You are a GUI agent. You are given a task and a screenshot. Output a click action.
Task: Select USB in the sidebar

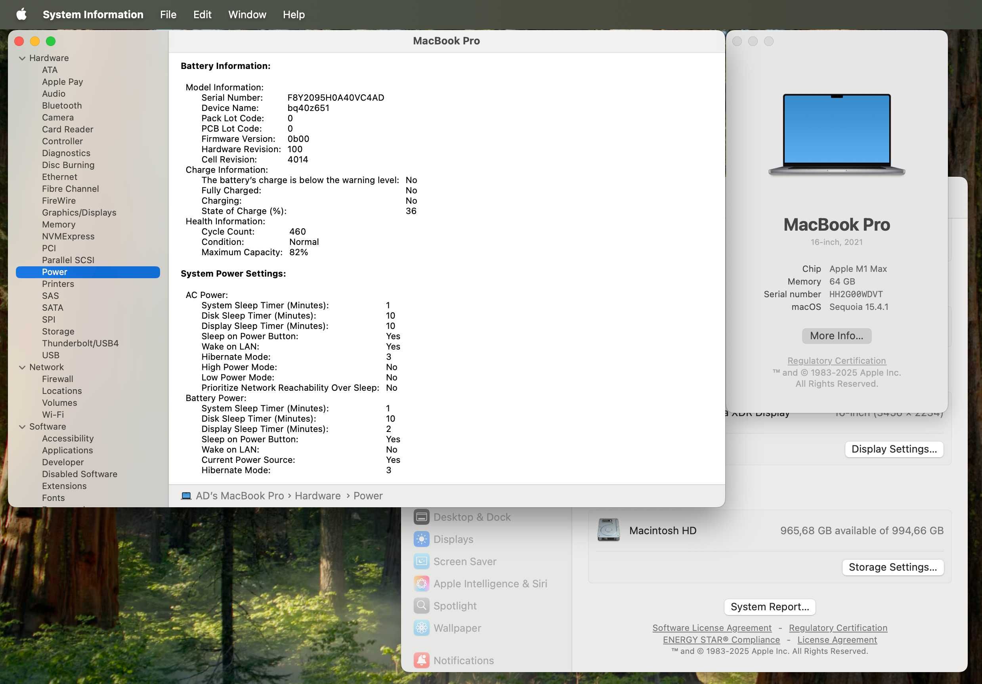(x=50, y=355)
